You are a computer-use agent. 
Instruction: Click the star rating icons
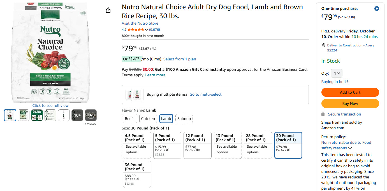pos(136,30)
